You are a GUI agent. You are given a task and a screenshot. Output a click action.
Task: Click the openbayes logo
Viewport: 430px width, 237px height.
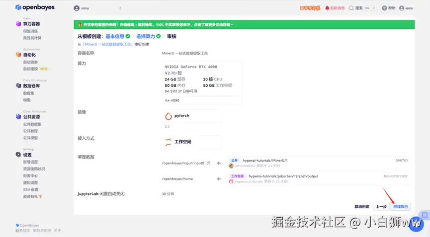click(x=35, y=7)
